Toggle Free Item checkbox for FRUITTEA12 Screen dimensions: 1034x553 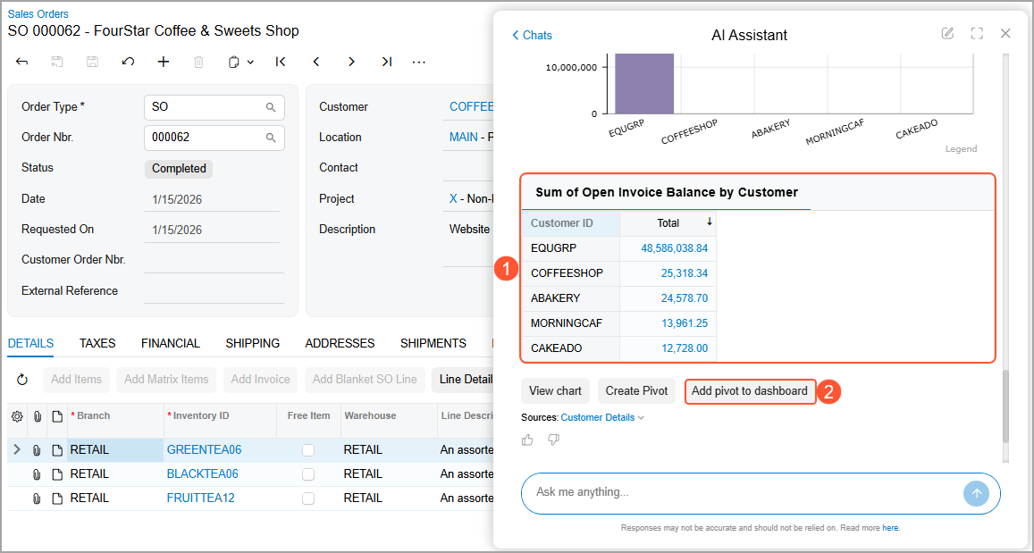coord(308,499)
